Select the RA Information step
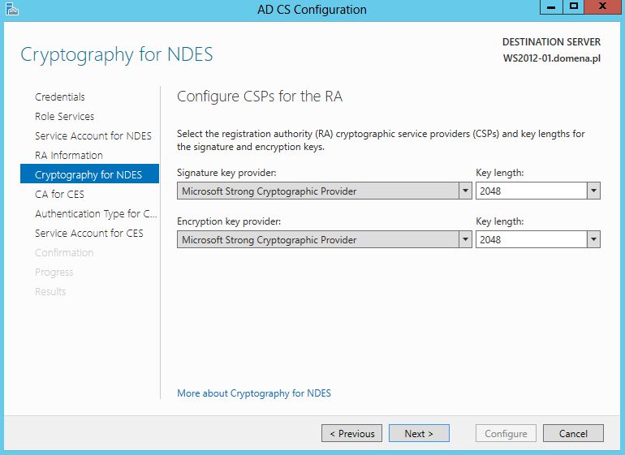Screen dimensions: 625x455 point(69,156)
